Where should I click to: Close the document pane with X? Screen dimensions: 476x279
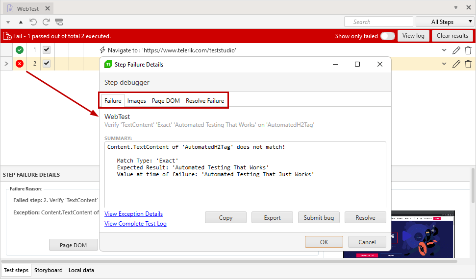(469, 7)
